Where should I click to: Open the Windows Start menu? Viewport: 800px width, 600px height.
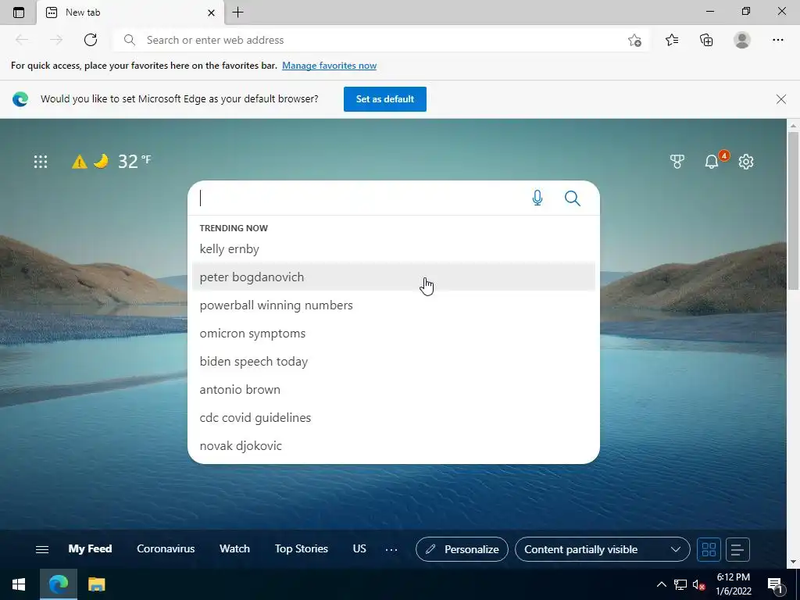coord(19,584)
